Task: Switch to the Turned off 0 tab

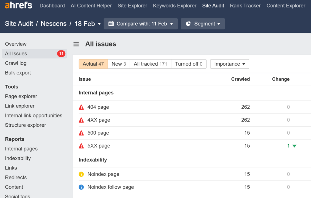Action: point(189,64)
